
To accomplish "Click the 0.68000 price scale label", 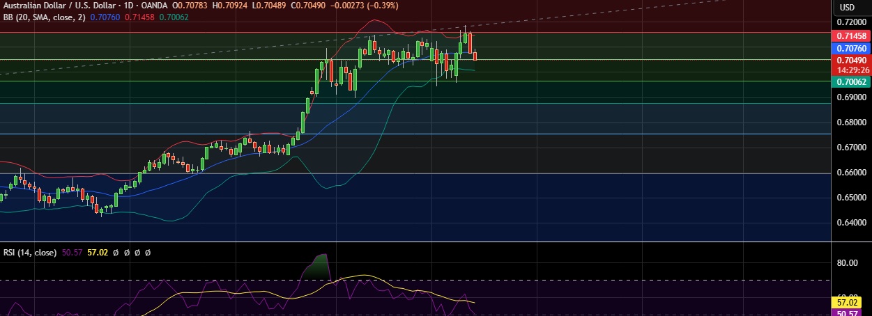I will click(x=852, y=123).
